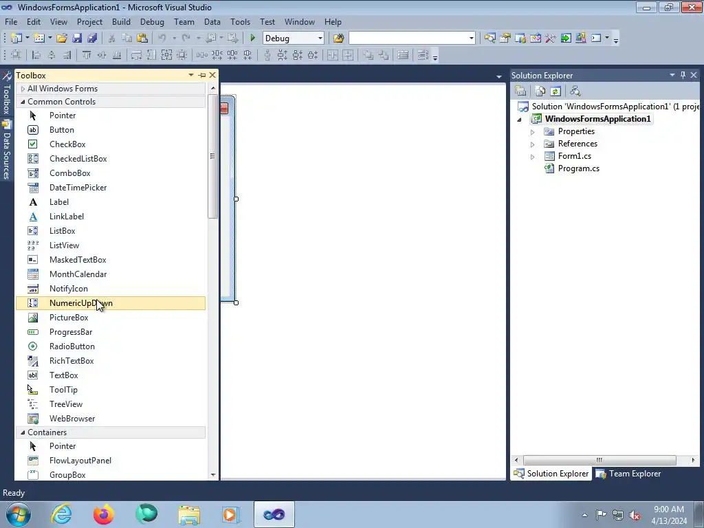704x528 pixels.
Task: Open the Project menu
Action: pyautogui.click(x=89, y=21)
